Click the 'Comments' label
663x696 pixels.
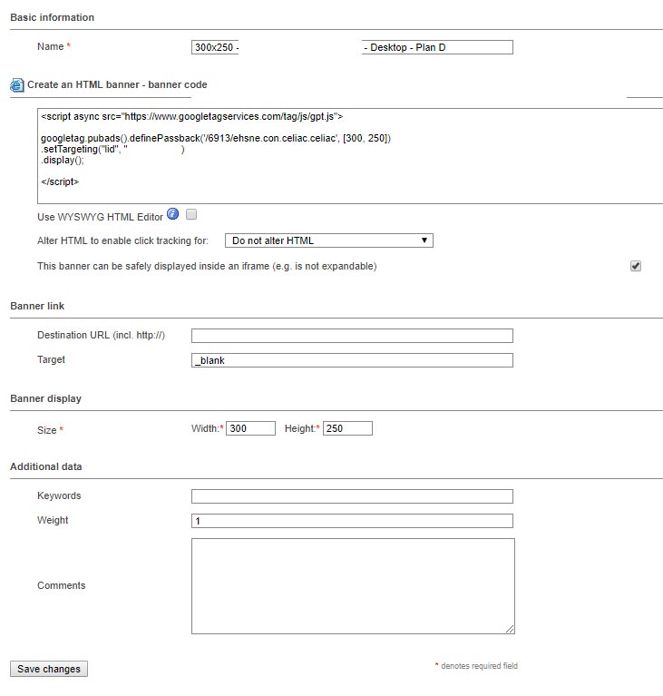click(62, 585)
